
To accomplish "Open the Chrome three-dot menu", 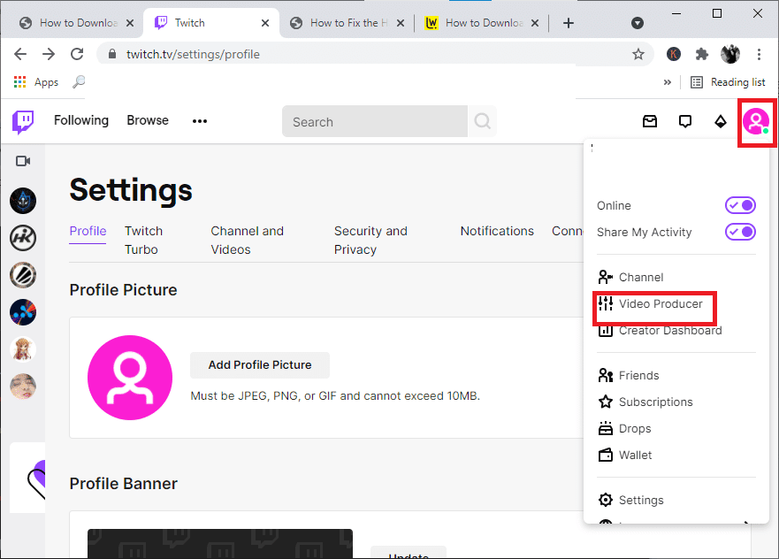I will coord(759,54).
